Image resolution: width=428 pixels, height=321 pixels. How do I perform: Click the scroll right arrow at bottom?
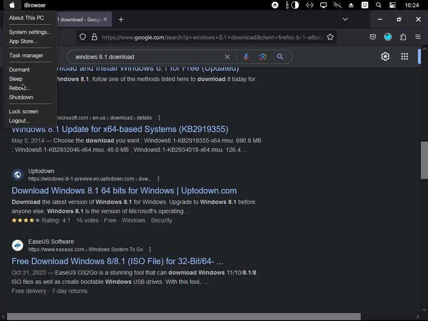click(418, 317)
